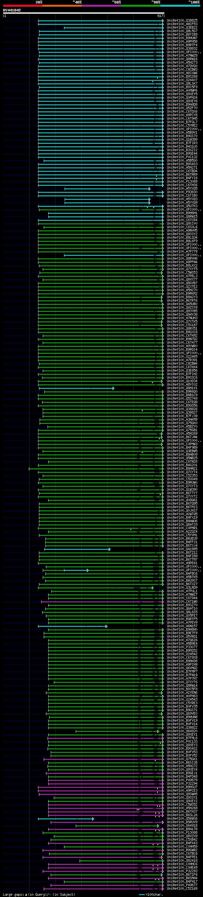Click query end position 617 label
203x897 pixels.
click(x=160, y=16)
